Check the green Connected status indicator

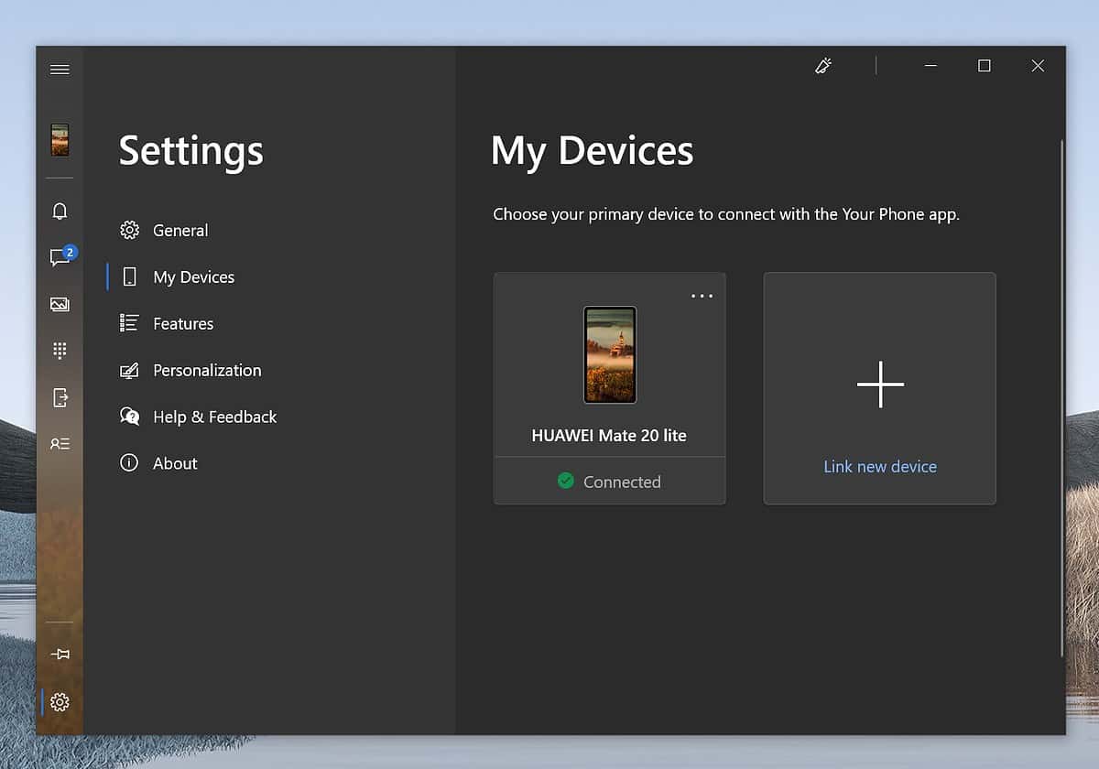(568, 480)
